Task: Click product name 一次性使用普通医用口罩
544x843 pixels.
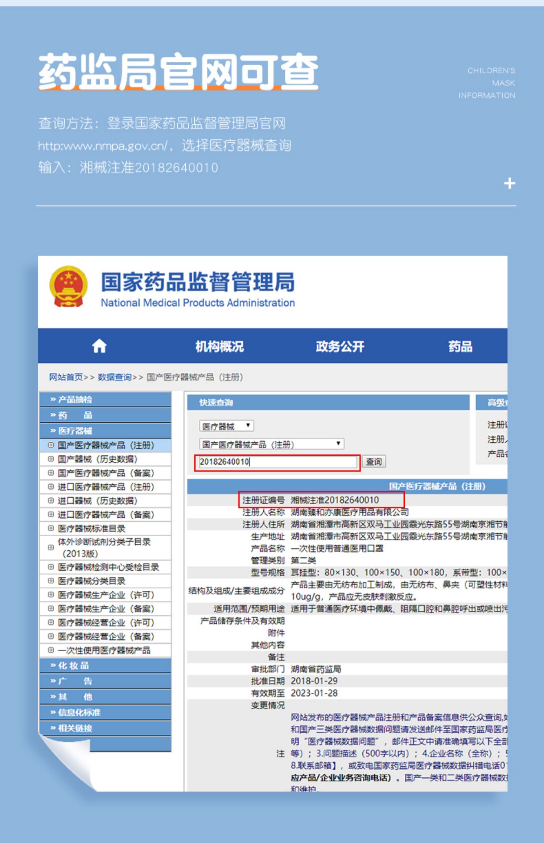Action: coord(337,548)
